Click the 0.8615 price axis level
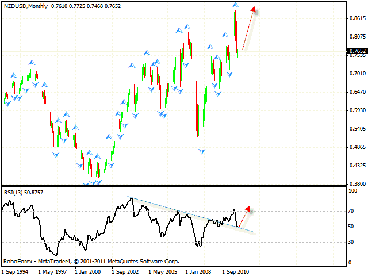Viewport: 368px width, 276px height. click(357, 18)
